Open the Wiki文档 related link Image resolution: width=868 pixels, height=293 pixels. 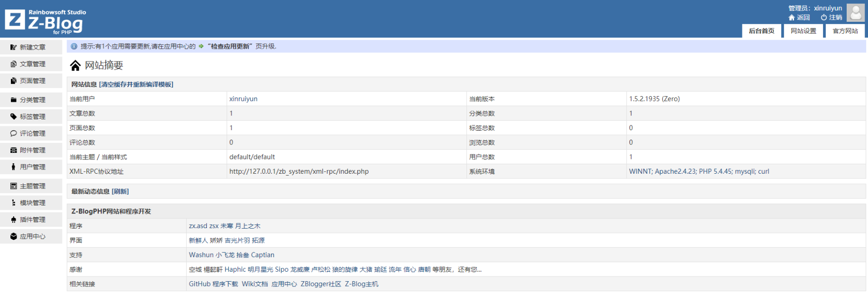click(x=255, y=284)
